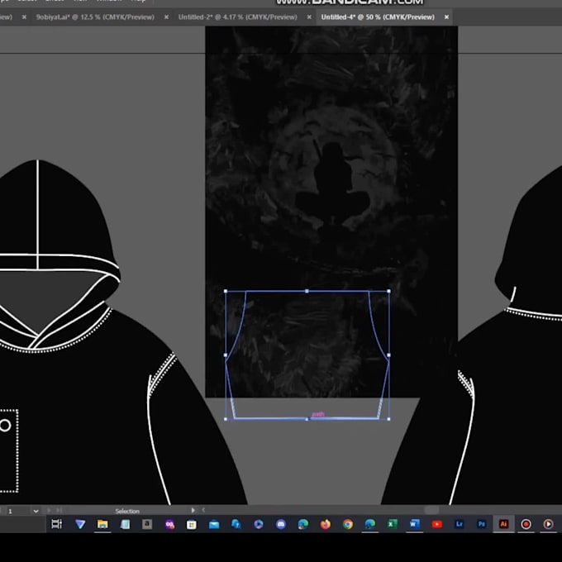Open the blue play-button icon beside Discord
Screen dimensions: 562x562
coord(259,524)
